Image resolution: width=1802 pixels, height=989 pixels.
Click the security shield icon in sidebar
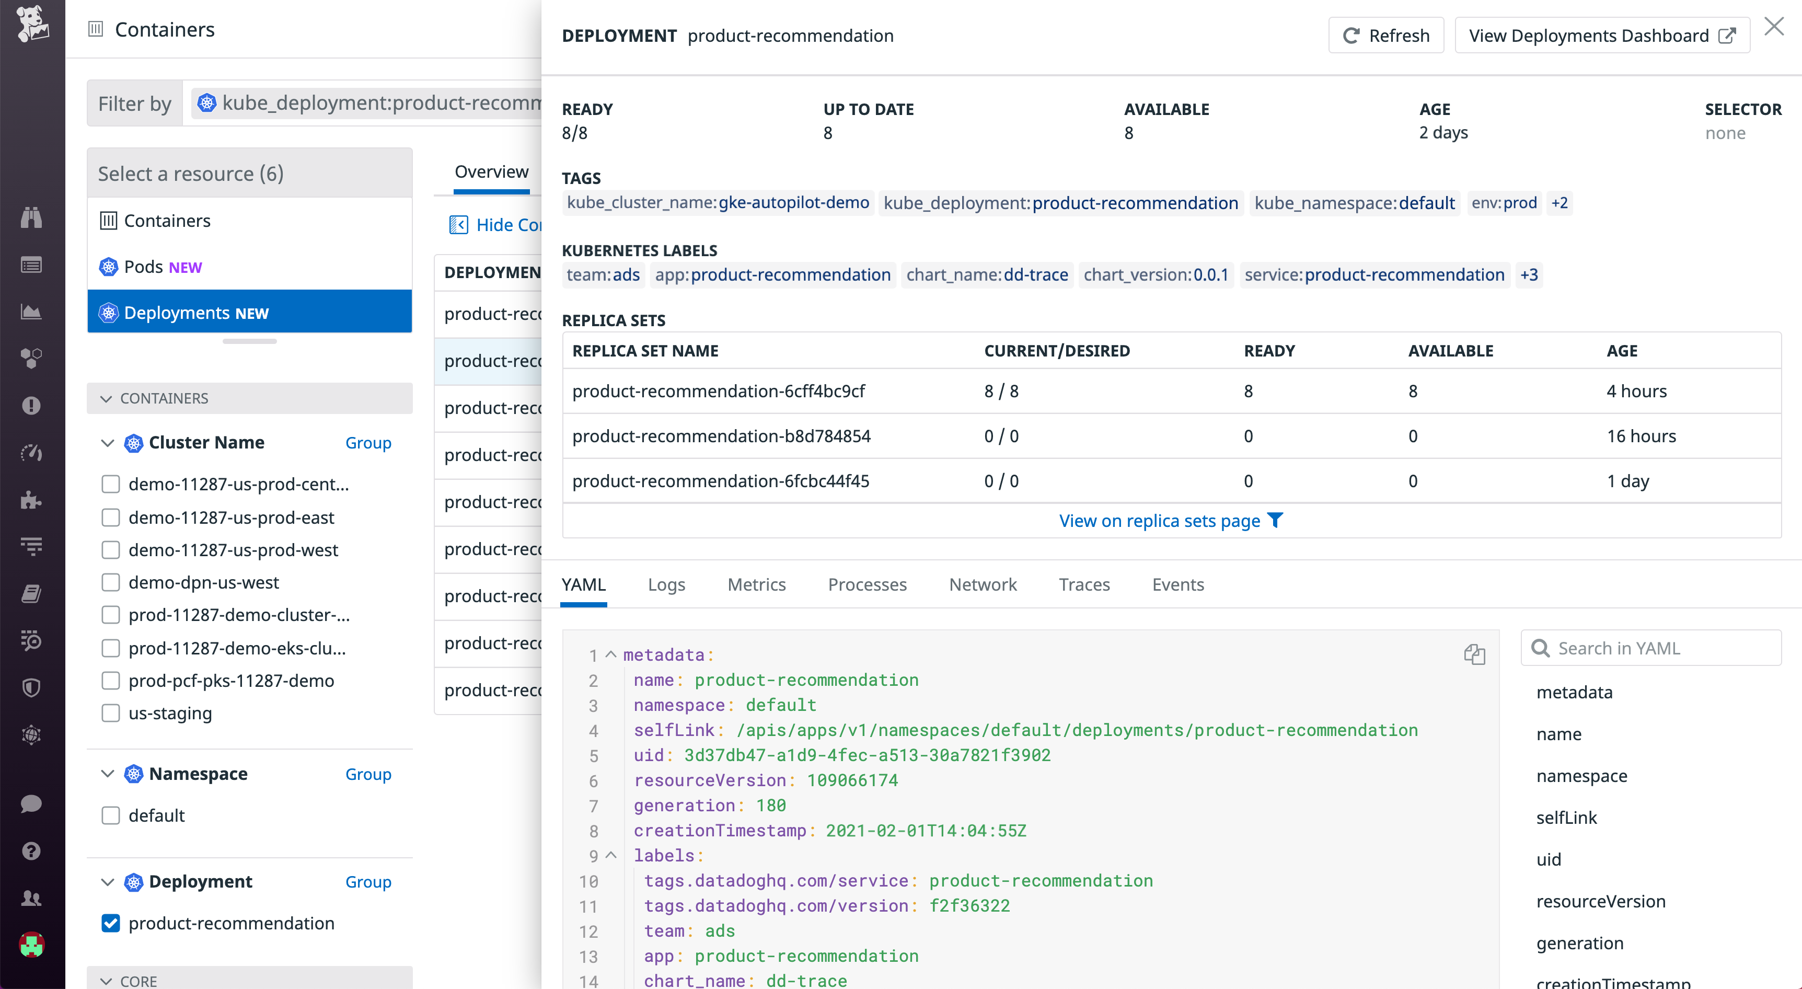pos(31,687)
